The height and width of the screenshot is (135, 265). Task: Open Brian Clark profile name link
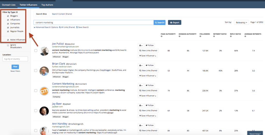click(x=58, y=64)
